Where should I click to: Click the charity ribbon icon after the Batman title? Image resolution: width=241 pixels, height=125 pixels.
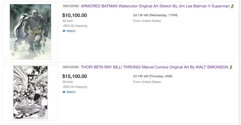[x=232, y=6]
